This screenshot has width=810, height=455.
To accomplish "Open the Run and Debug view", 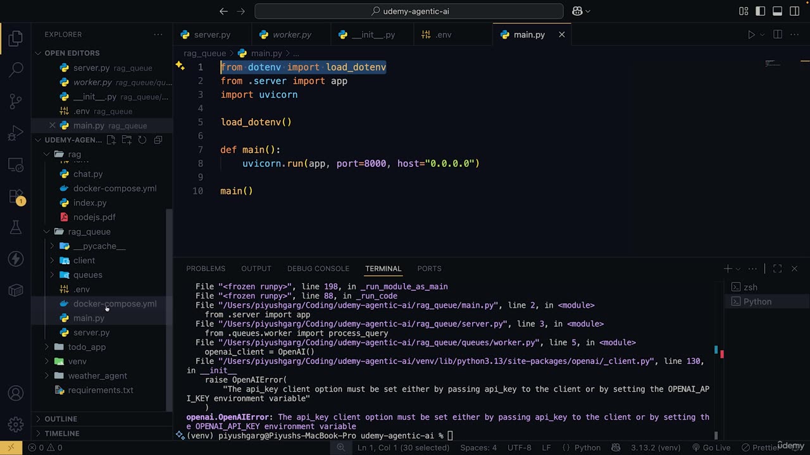I will click(x=16, y=133).
